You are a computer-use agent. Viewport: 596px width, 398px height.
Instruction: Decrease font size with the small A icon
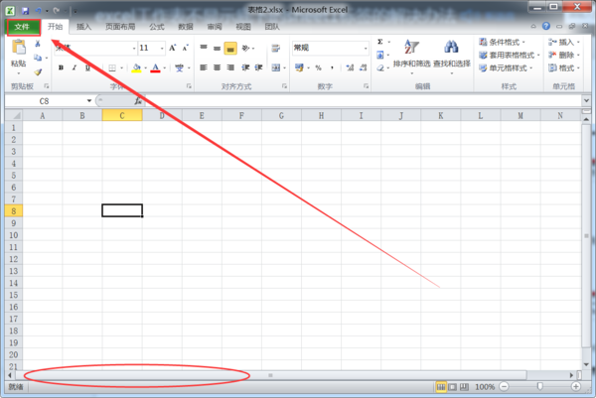point(186,48)
